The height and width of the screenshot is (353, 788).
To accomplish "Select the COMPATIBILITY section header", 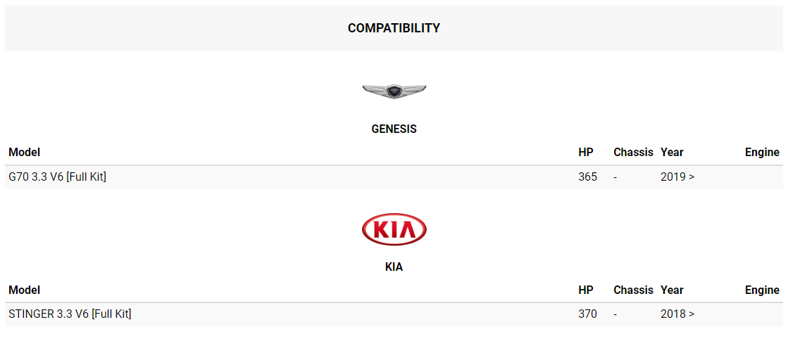I will click(x=394, y=28).
